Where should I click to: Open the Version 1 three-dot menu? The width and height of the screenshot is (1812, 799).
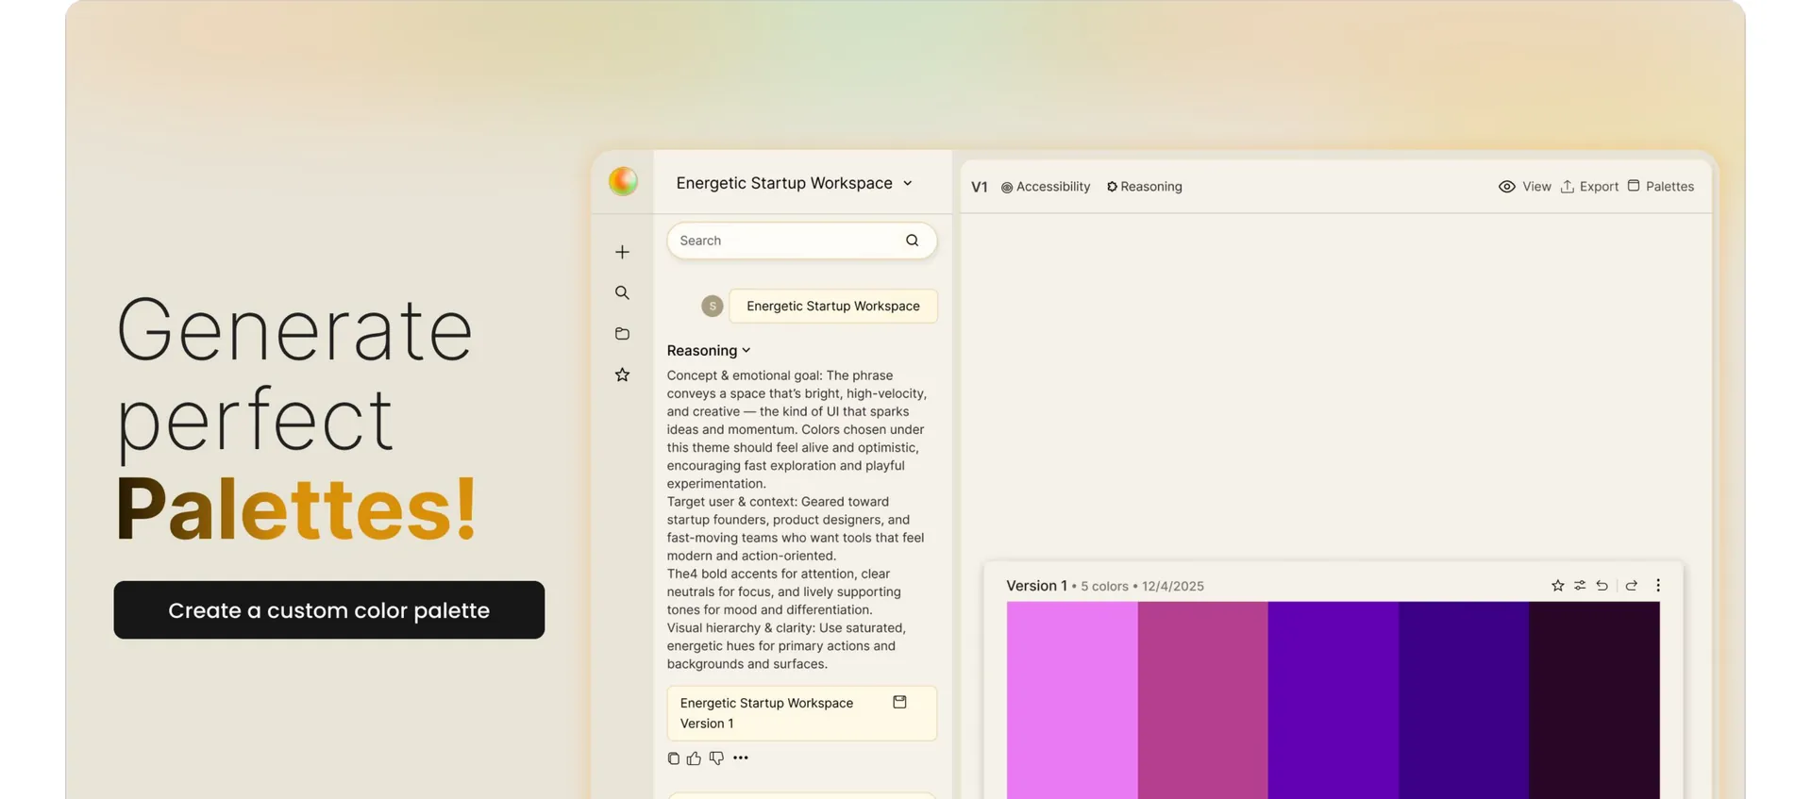(1658, 586)
